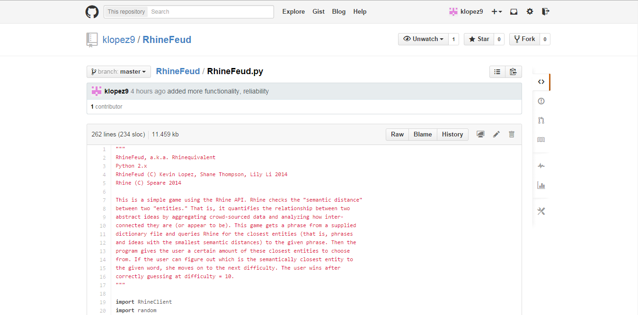Screen dimensions: 638x315
Task: Open notifications inbox icon
Action: [514, 12]
